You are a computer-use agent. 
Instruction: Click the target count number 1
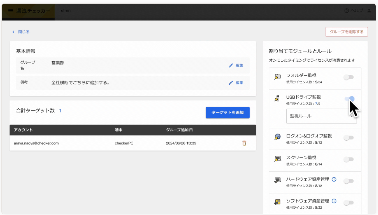point(60,111)
